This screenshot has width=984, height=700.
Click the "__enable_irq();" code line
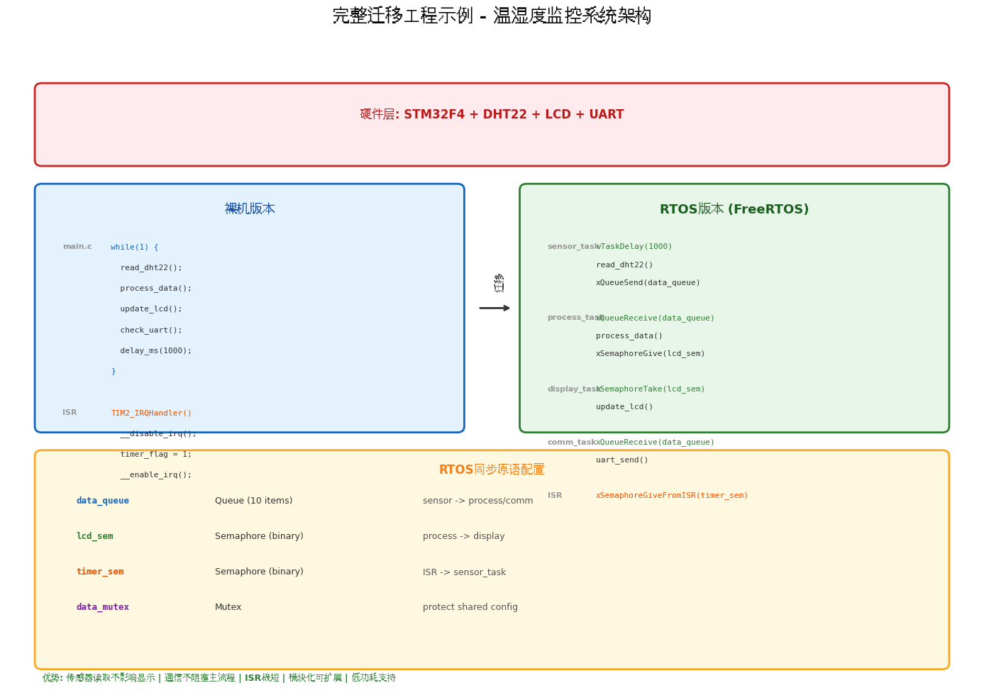156,474
